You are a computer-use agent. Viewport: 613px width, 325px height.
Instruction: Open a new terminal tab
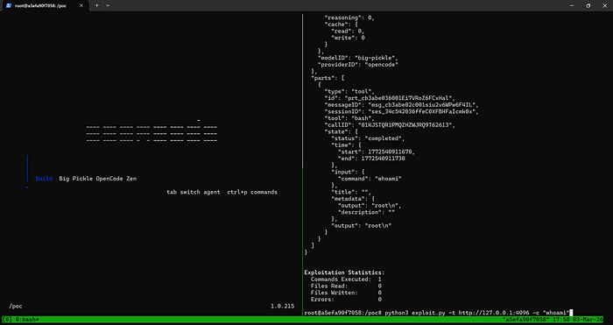point(97,5)
